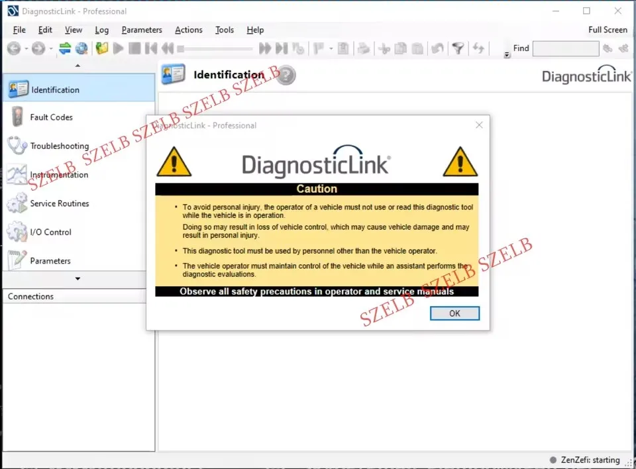Click the green-blue connect arrows toolbar icon
Image resolution: width=636 pixels, height=469 pixels.
point(65,48)
